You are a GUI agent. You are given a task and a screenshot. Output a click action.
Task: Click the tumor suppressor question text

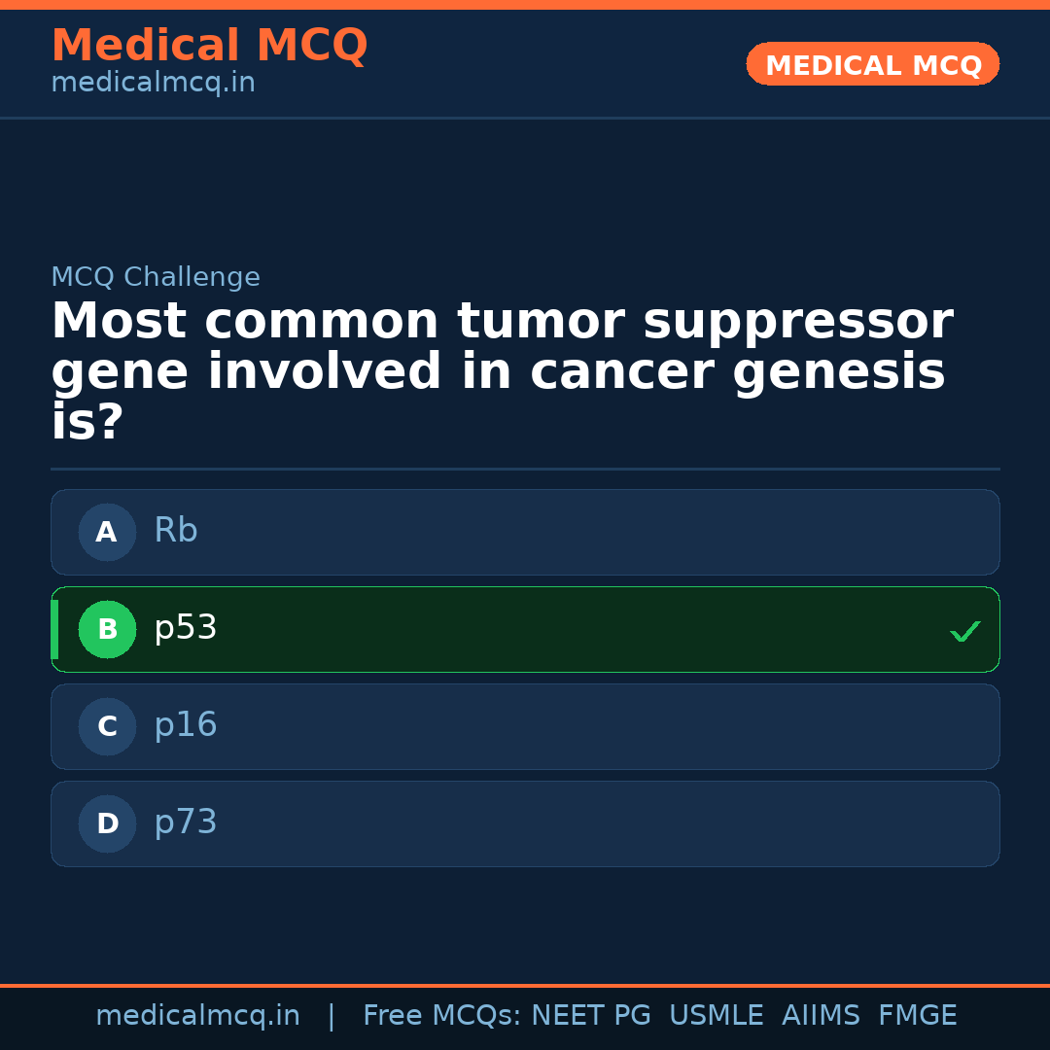point(501,372)
